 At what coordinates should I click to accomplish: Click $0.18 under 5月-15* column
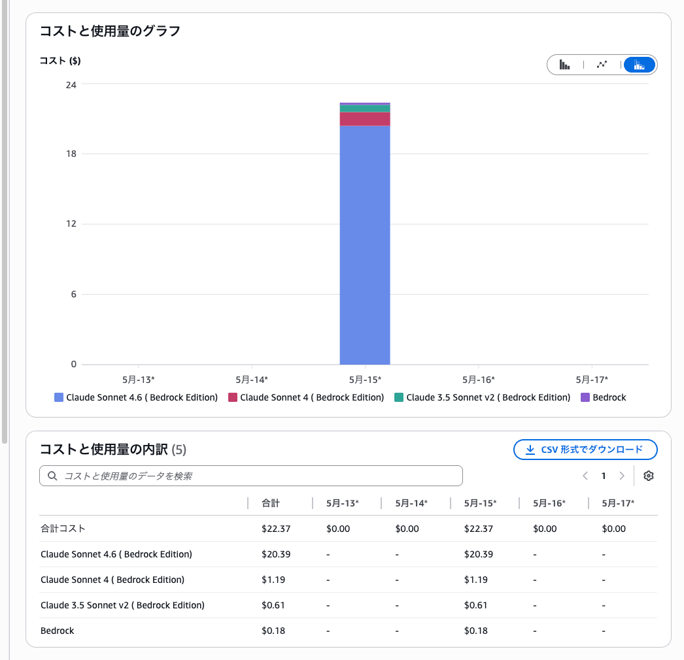[476, 631]
